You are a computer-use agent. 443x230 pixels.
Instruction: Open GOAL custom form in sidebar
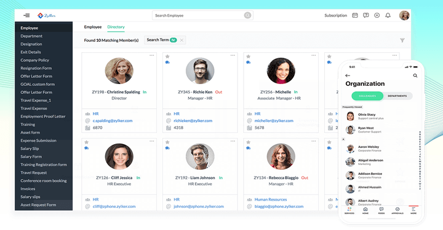(x=38, y=84)
